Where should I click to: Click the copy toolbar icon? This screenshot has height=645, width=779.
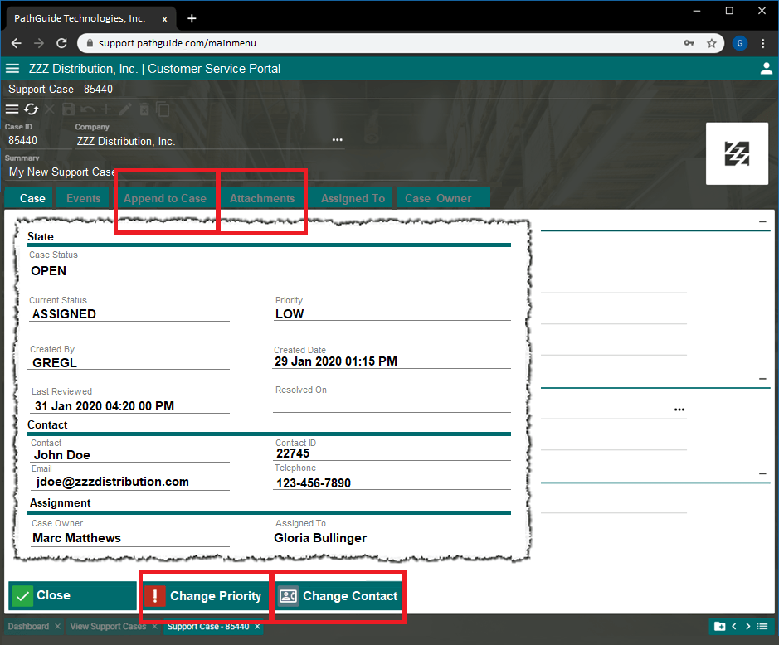[163, 109]
